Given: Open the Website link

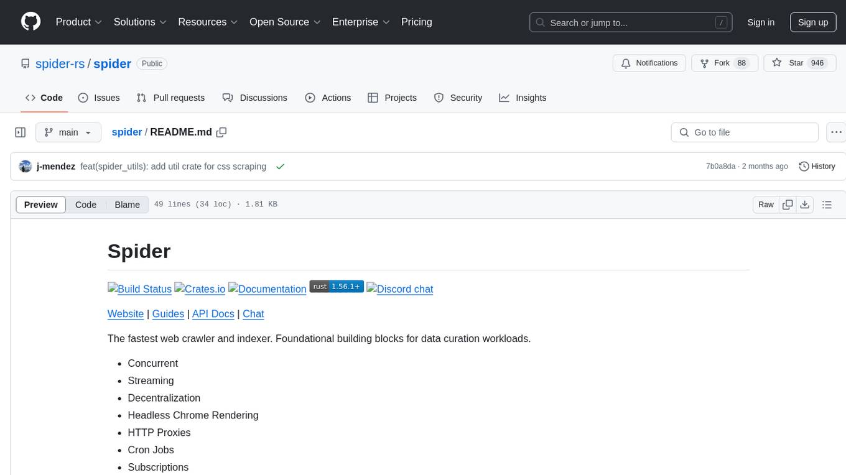Looking at the screenshot, I should [126, 314].
